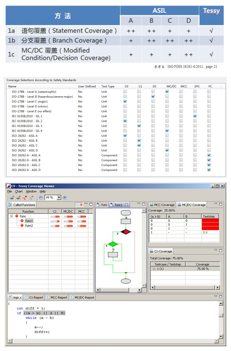
Task: Open the Help menu
Action: point(43,191)
